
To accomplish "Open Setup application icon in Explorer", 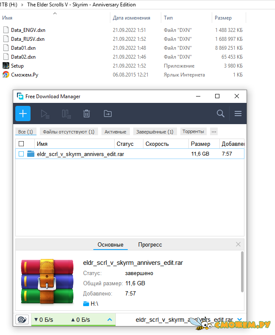I will 6,65.
